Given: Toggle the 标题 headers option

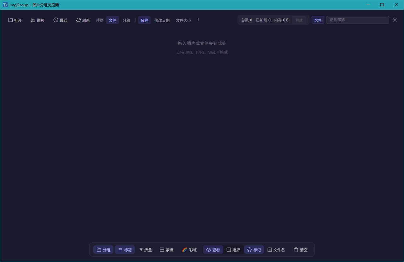Looking at the screenshot, I should [x=125, y=250].
